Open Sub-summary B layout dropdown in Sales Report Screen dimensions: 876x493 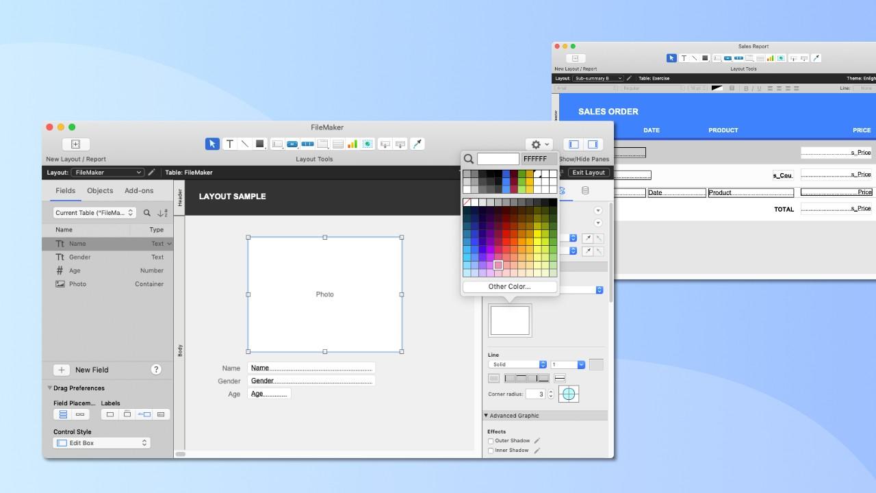click(x=598, y=78)
